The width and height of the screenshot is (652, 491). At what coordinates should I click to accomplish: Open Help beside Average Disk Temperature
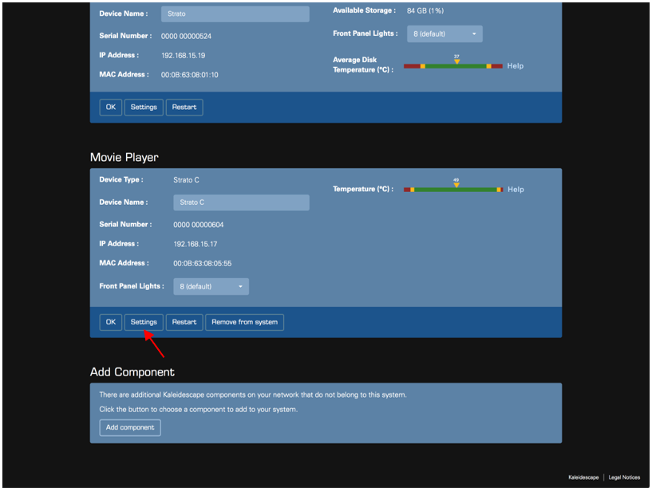(x=516, y=66)
